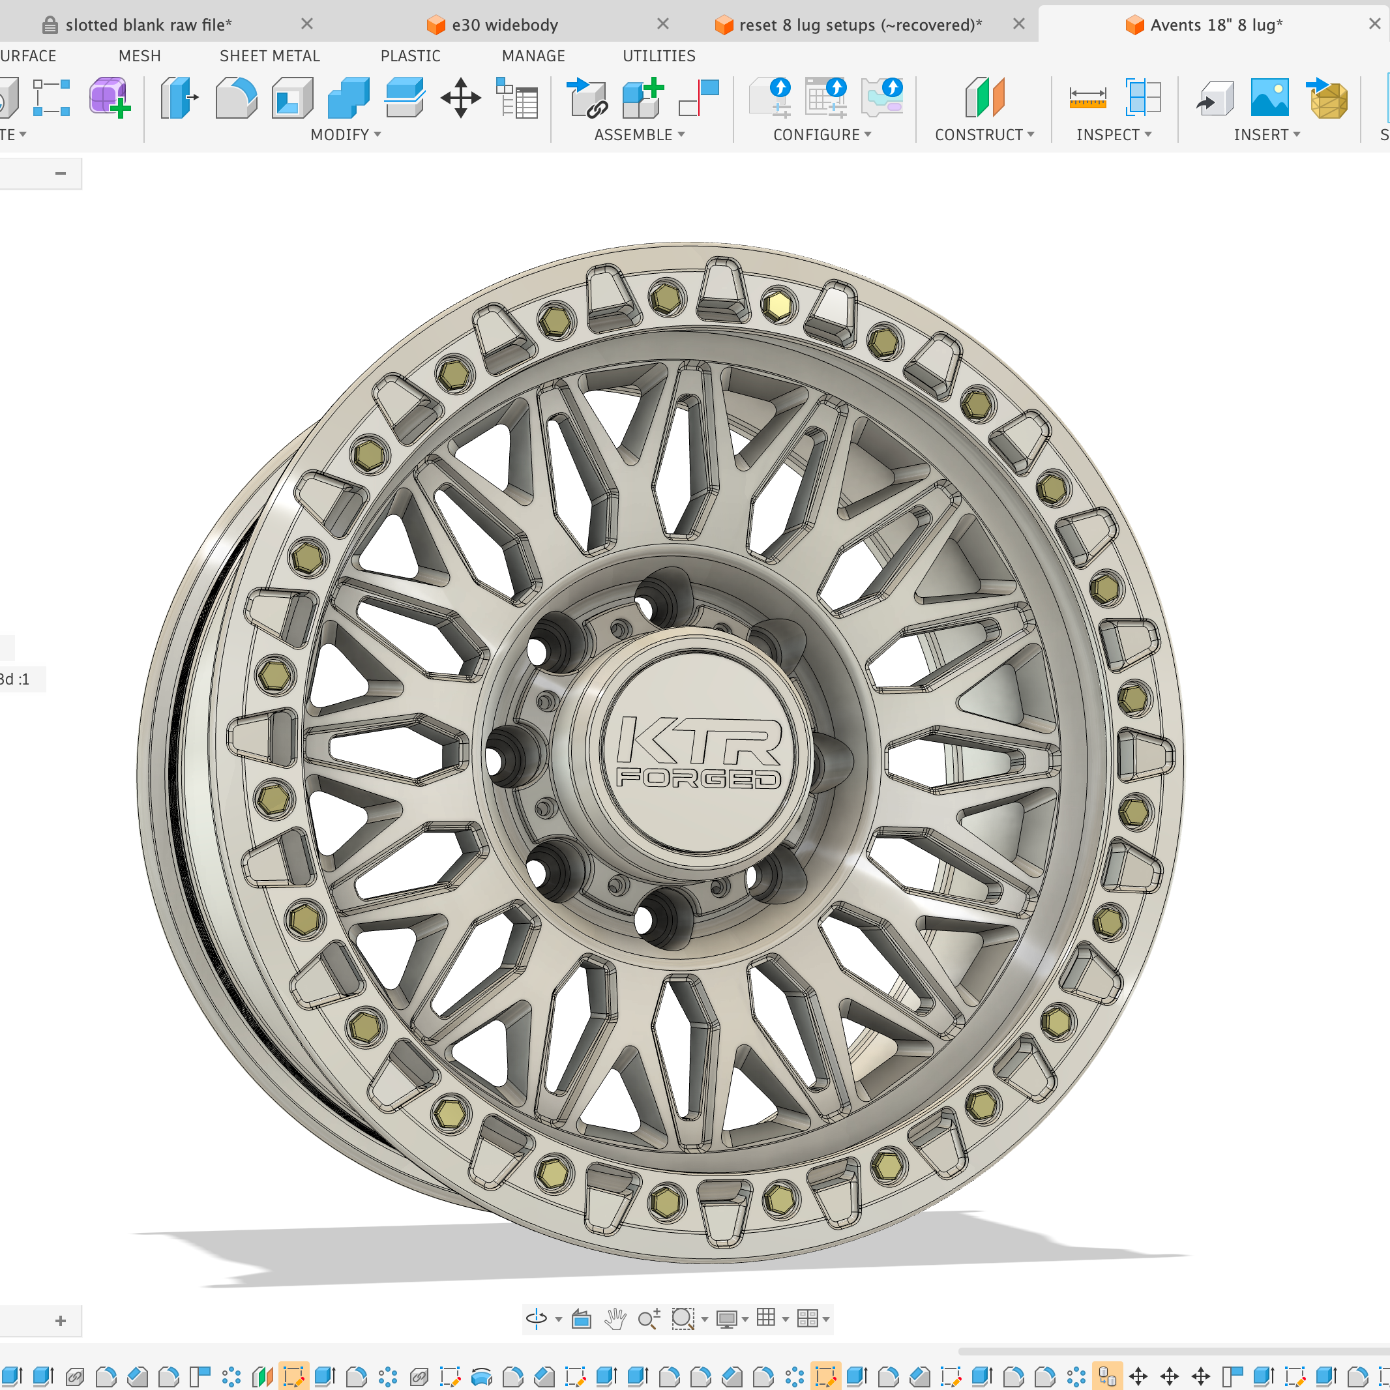Select the Orbit navigation tool
The width and height of the screenshot is (1390, 1390).
[x=537, y=1318]
